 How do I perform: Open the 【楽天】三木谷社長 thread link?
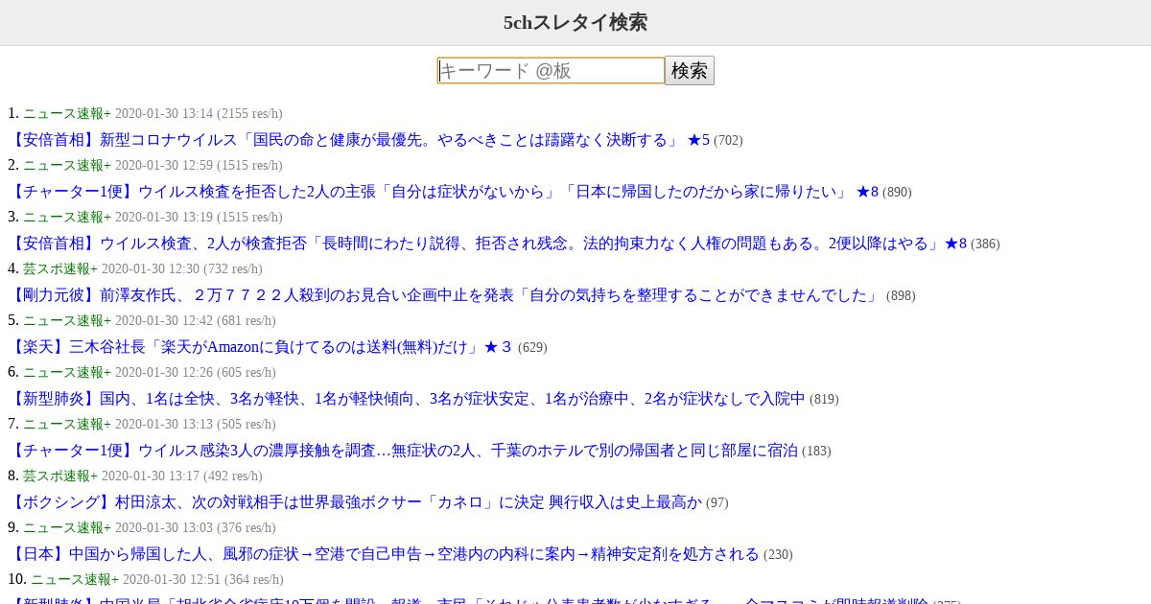[x=261, y=347]
